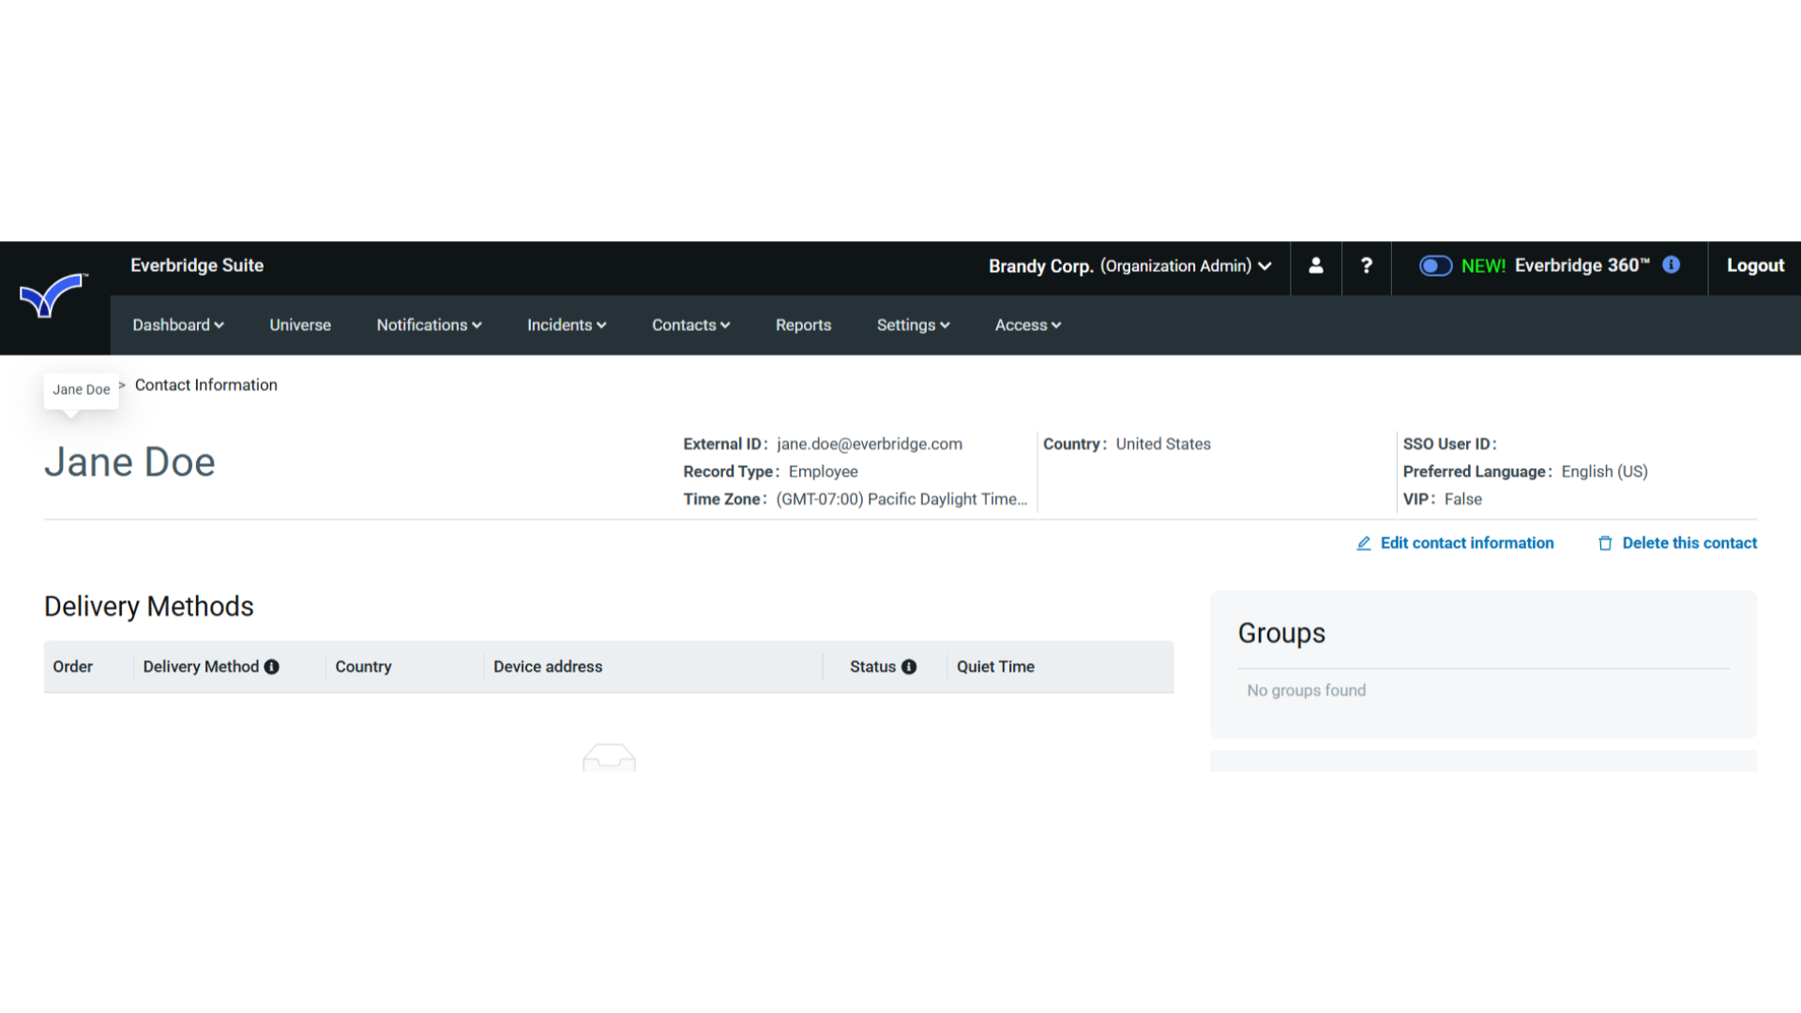This screenshot has height=1013, width=1801.
Task: Click the Delivery Methods heading
Action: pyautogui.click(x=149, y=607)
